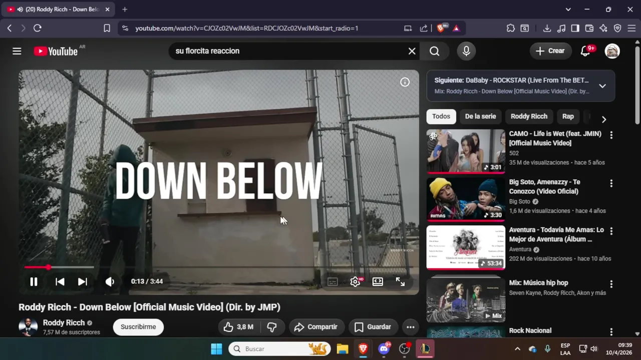Enter fullscreen mode in the player
Screen dimensions: 641x360
[400, 281]
